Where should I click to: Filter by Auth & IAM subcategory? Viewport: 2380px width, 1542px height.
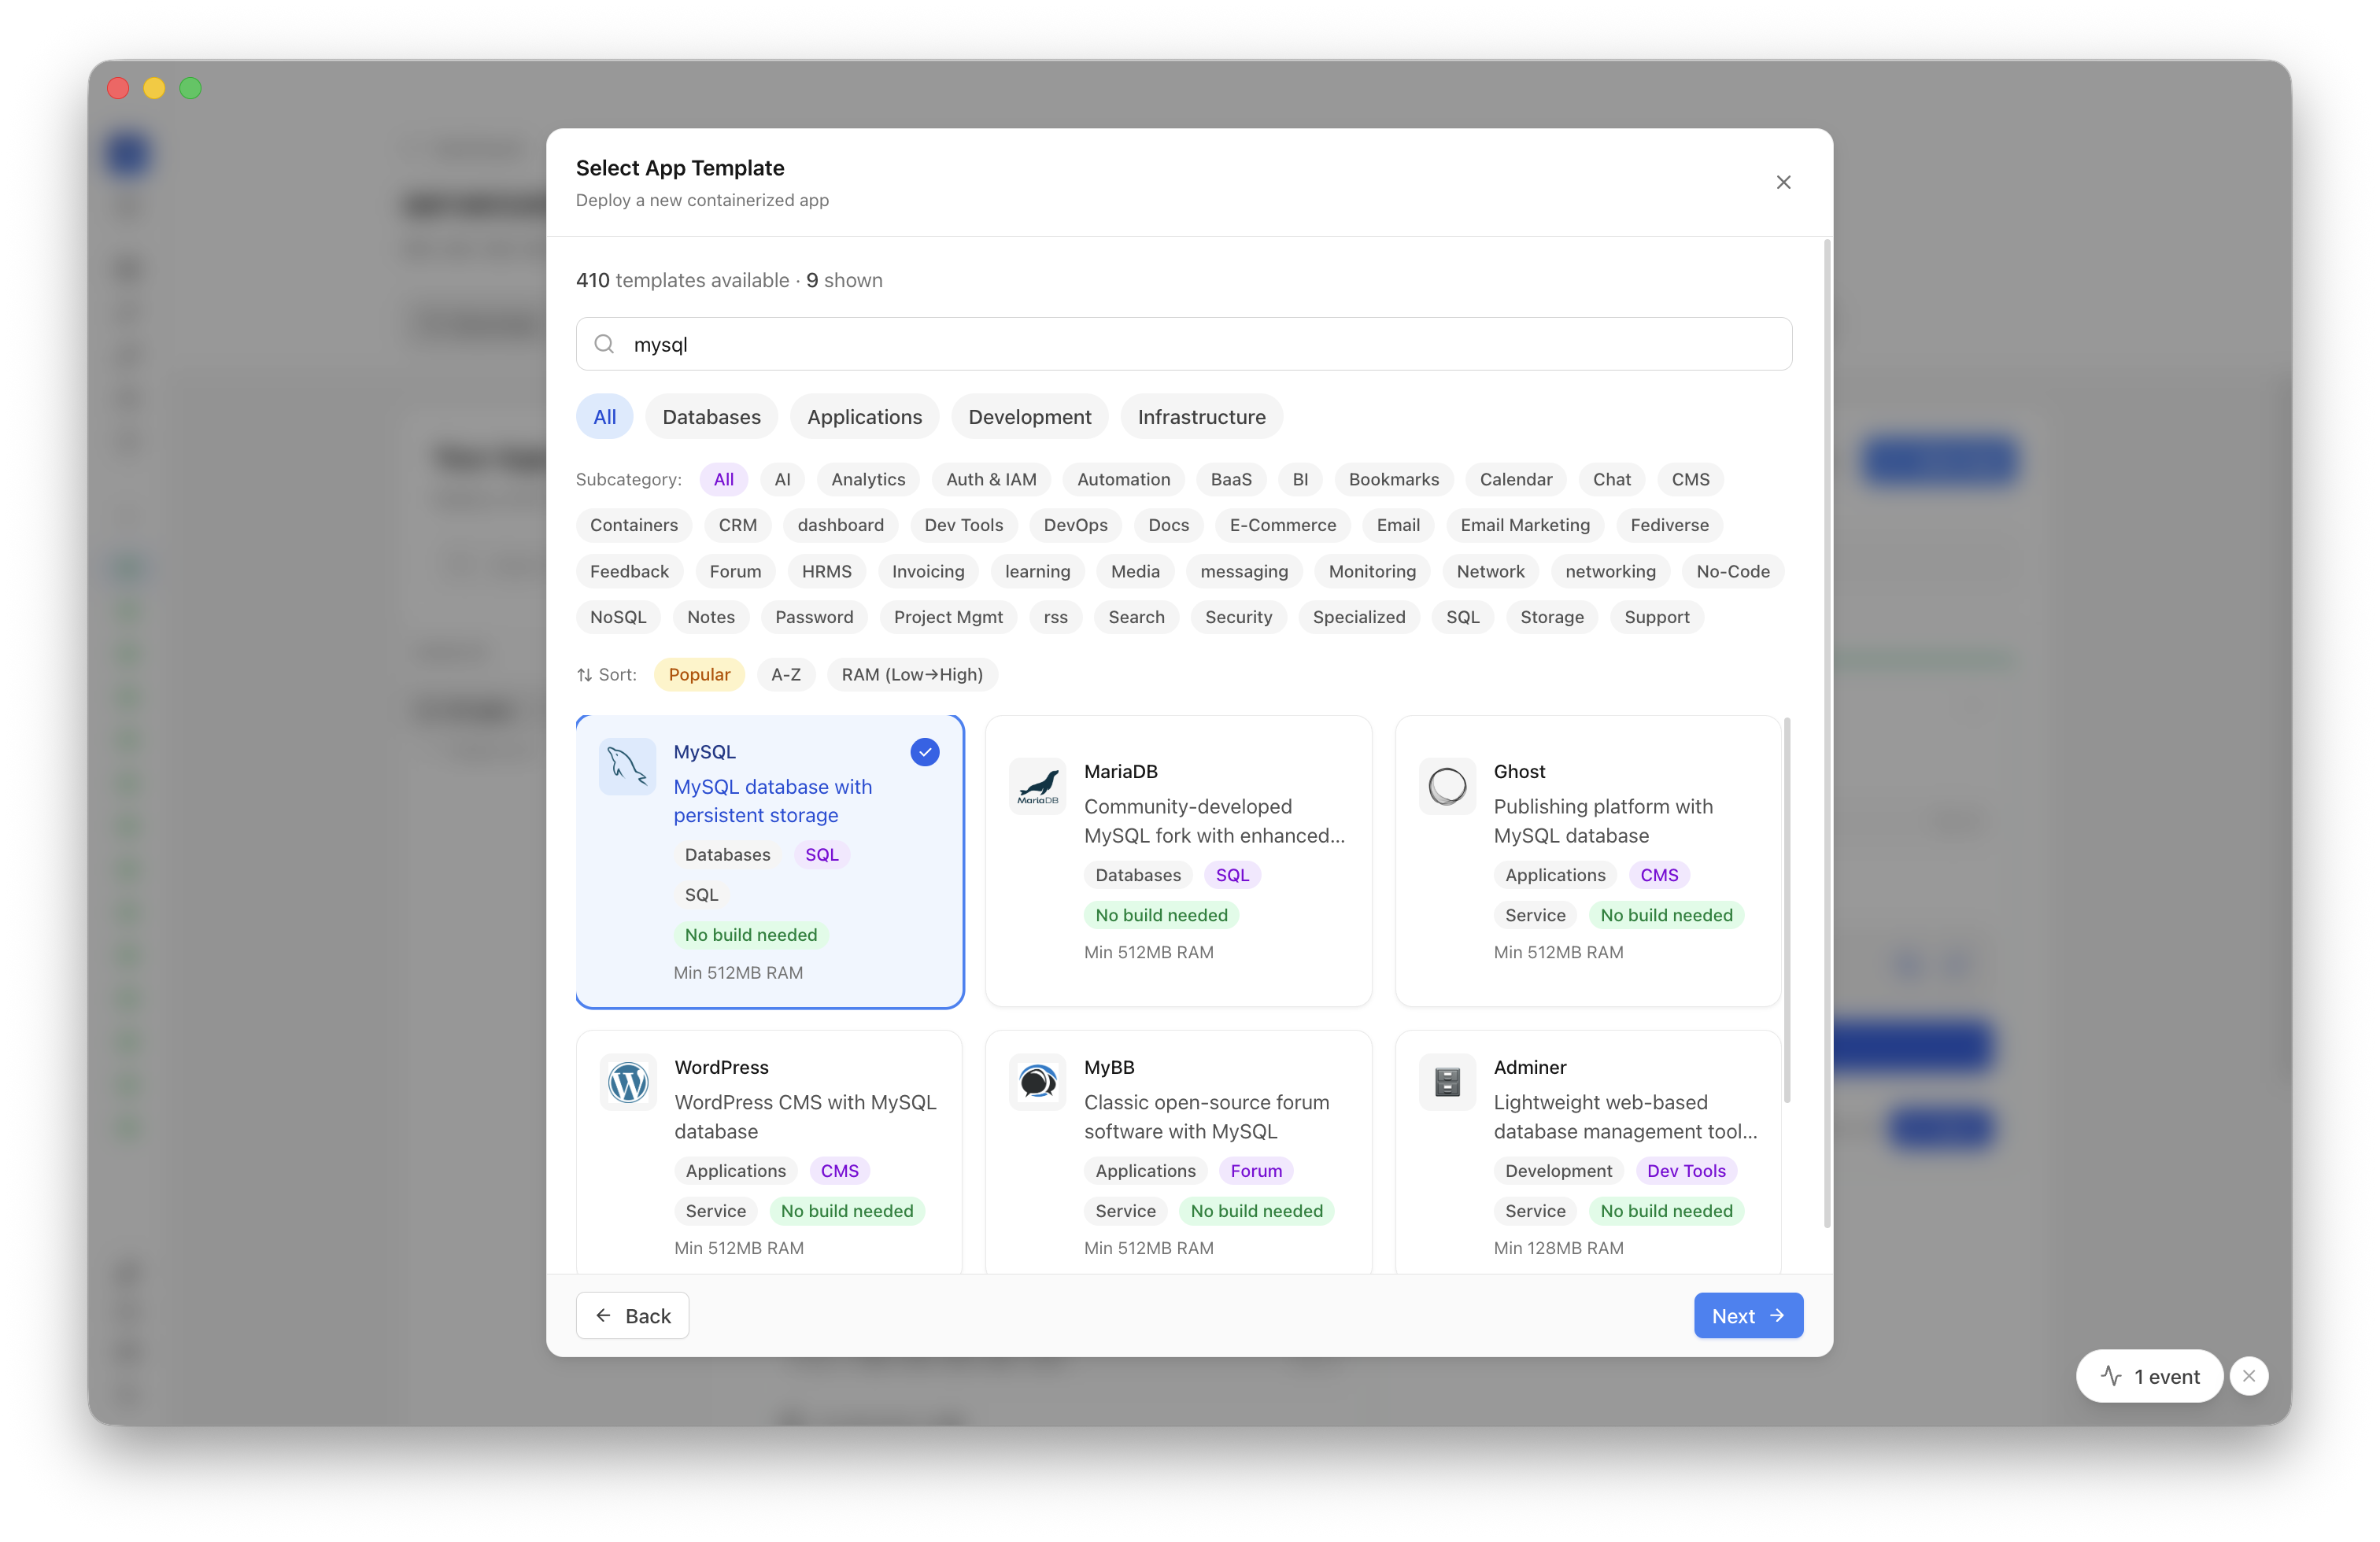point(991,480)
